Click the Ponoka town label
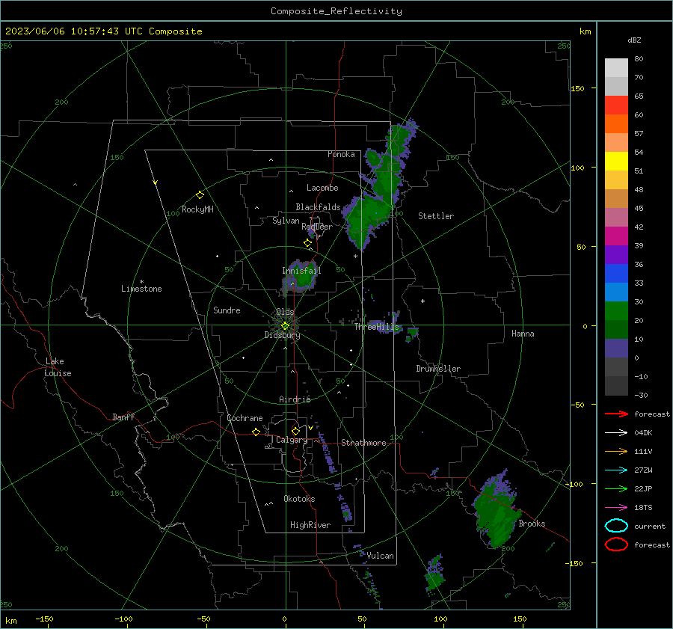 tap(341, 154)
